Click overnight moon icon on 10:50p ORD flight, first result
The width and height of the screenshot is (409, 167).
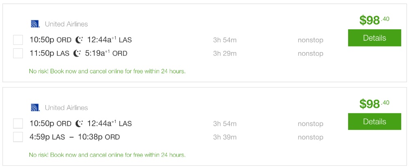[79, 40]
